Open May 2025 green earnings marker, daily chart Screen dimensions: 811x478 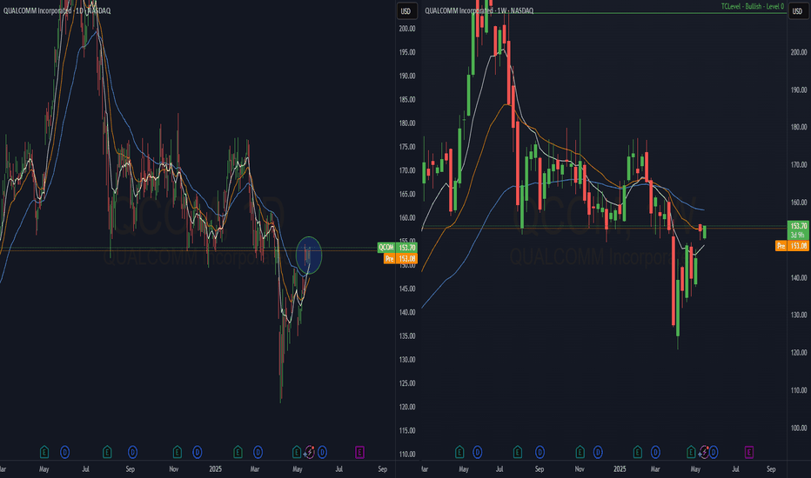[297, 452]
